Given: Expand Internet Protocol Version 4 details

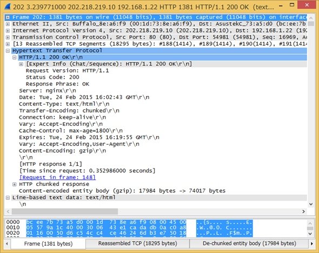Looking at the screenshot, I should click(8, 30).
